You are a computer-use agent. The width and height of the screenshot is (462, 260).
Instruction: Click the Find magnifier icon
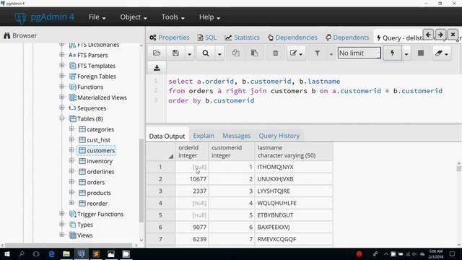click(206, 53)
